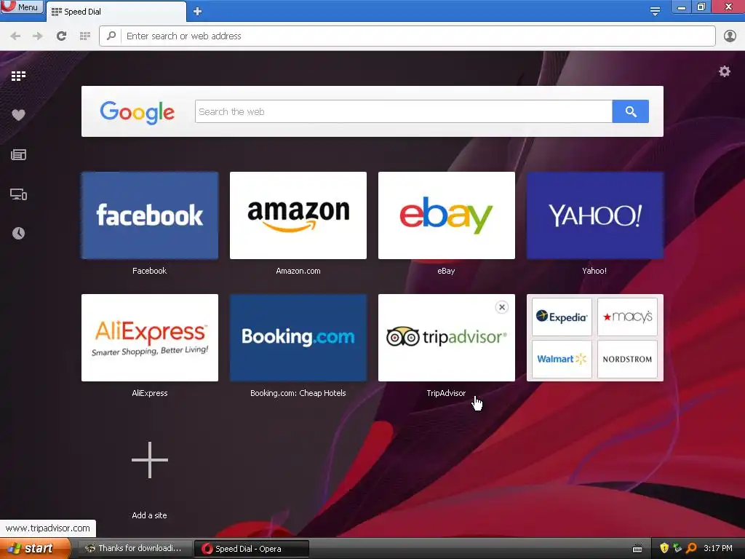Image resolution: width=745 pixels, height=559 pixels.
Task: Click the orange magnifier tray icon
Action: [691, 548]
